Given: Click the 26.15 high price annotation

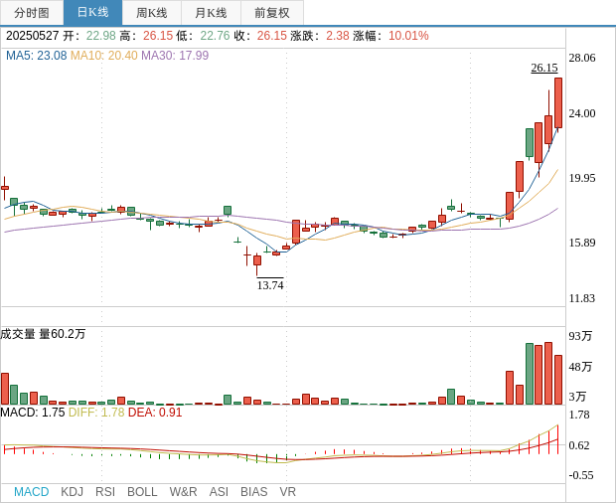Looking at the screenshot, I should tap(544, 68).
